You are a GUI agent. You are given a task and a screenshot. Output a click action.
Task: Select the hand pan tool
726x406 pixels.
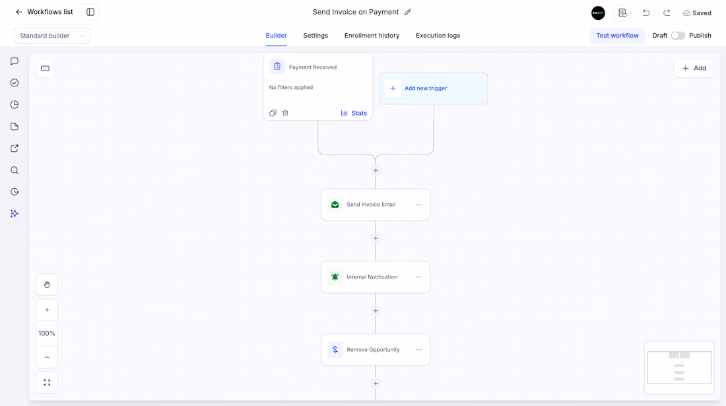47,285
